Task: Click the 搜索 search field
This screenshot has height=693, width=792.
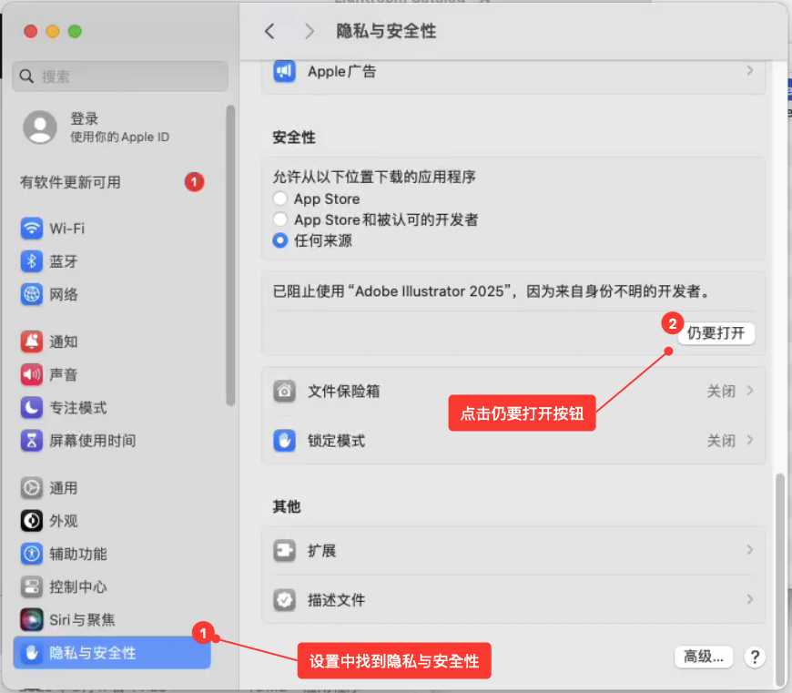Action: point(120,76)
